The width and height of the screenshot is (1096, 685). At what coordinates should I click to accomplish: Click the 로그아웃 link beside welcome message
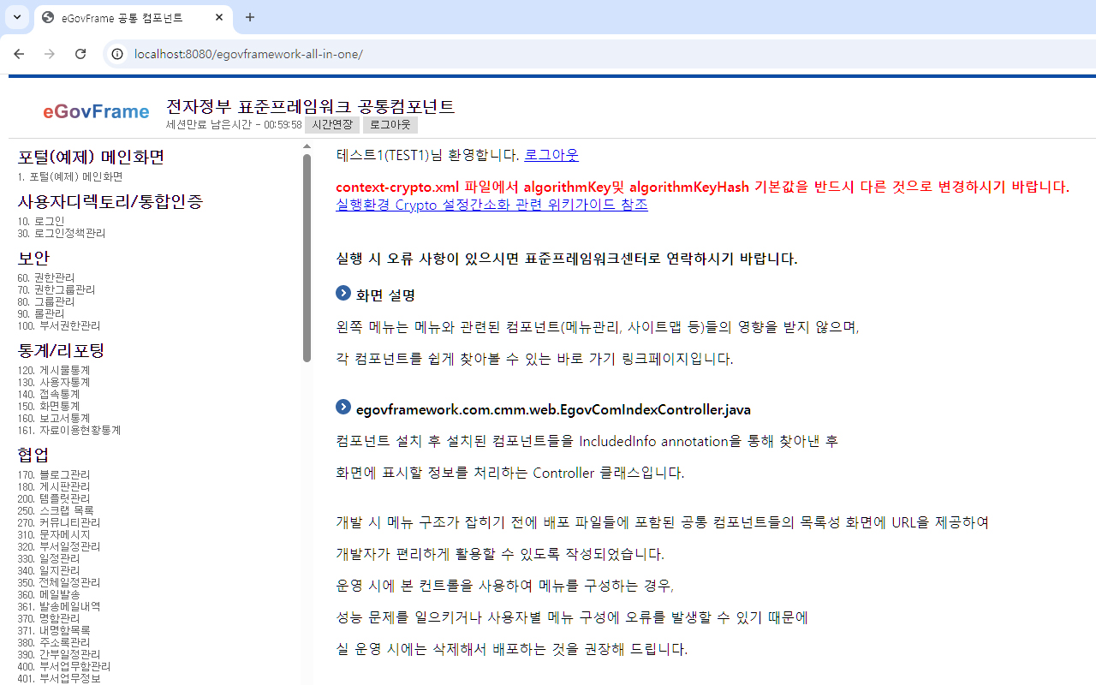(x=551, y=155)
